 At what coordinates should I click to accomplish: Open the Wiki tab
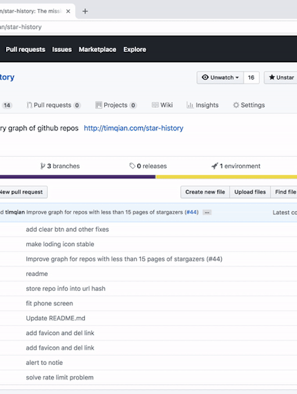tap(162, 105)
